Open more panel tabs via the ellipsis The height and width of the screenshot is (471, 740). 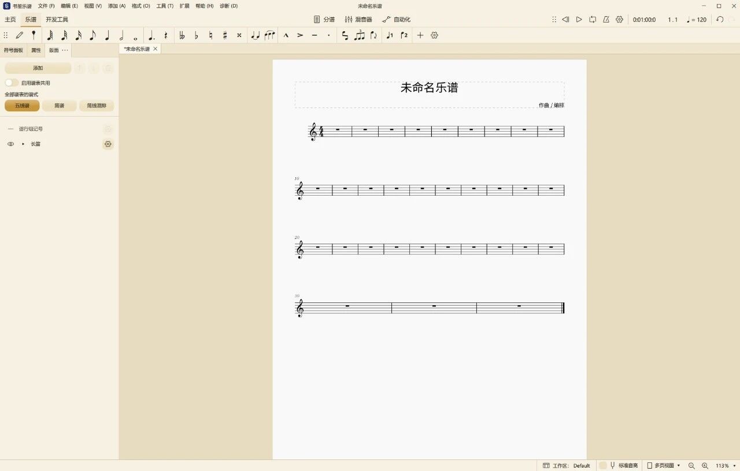65,50
